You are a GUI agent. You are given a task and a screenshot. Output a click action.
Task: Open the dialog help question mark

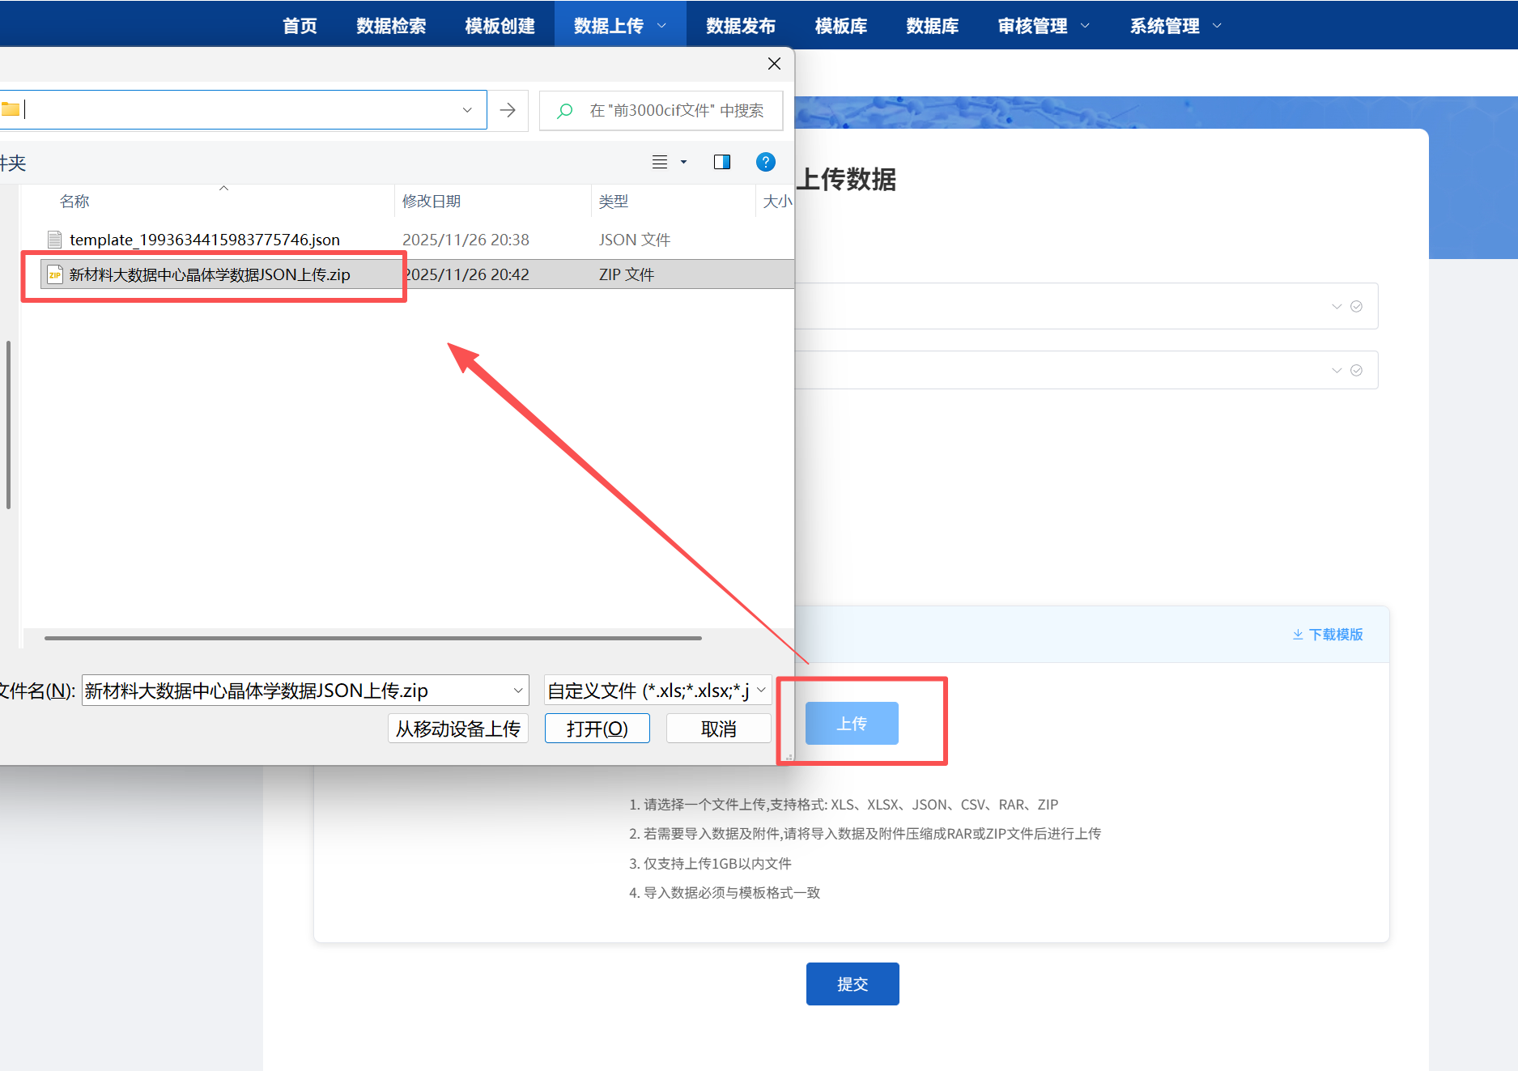click(765, 162)
